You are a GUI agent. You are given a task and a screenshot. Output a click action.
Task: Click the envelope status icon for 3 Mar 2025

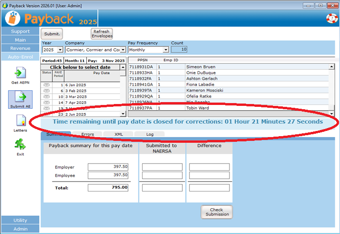(46, 96)
